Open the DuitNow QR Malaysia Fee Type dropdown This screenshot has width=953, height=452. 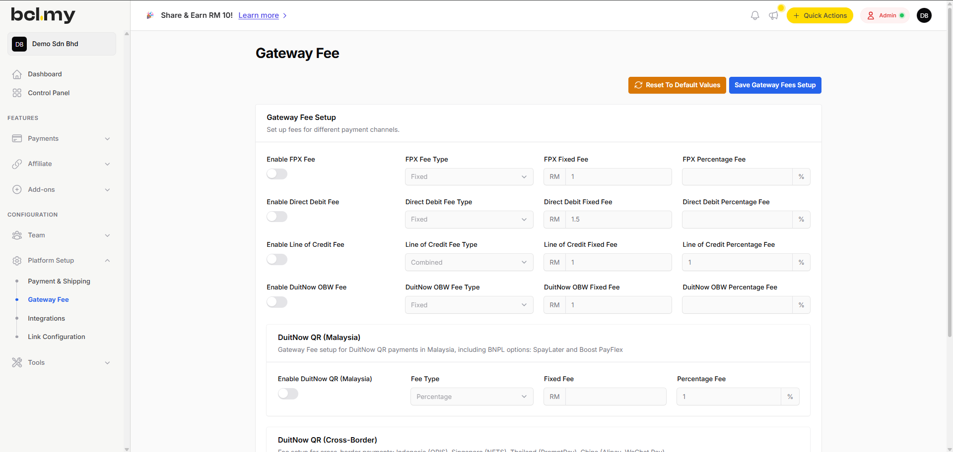(x=472, y=396)
